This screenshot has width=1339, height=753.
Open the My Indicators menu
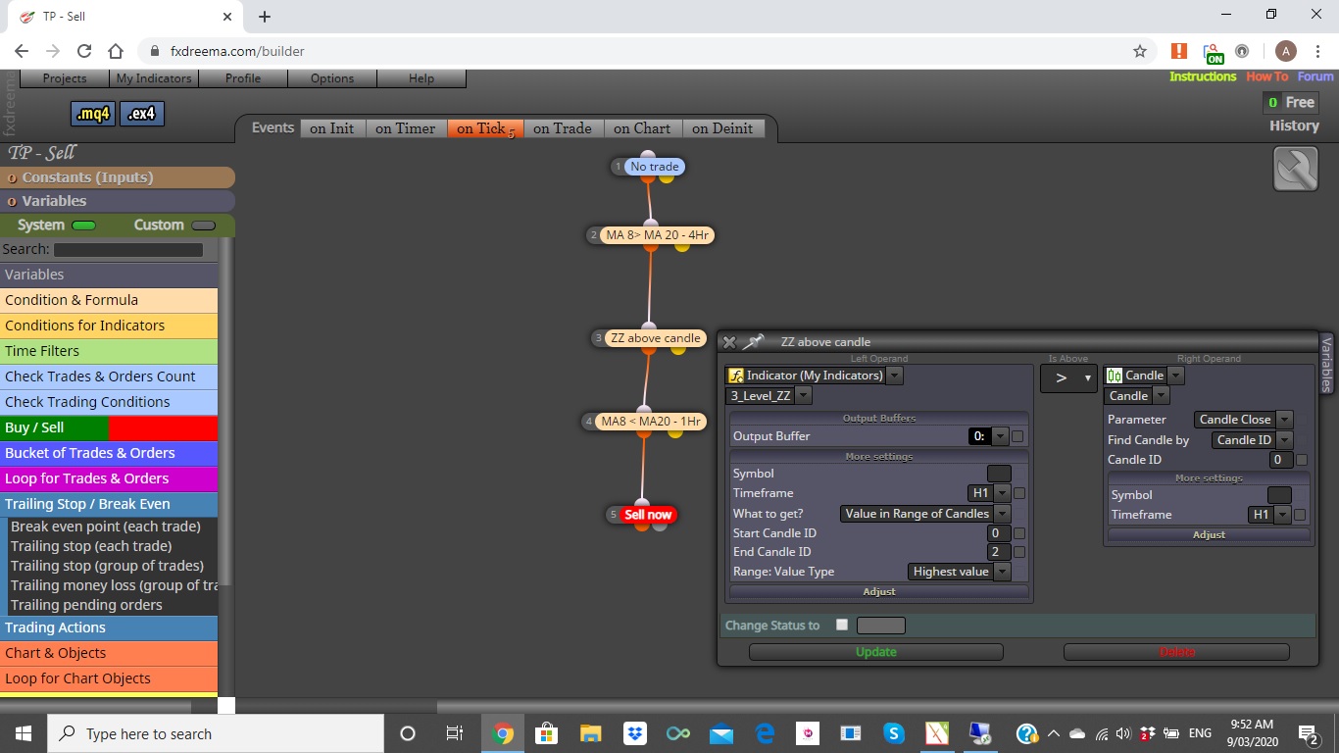click(x=154, y=78)
